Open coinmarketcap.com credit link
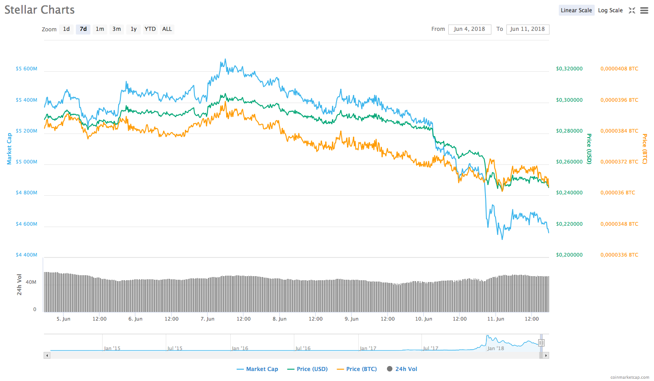Screen dimensions: 654x381 (630, 377)
